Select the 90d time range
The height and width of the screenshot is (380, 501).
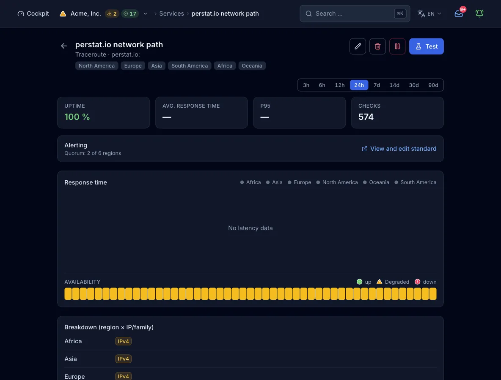[433, 85]
